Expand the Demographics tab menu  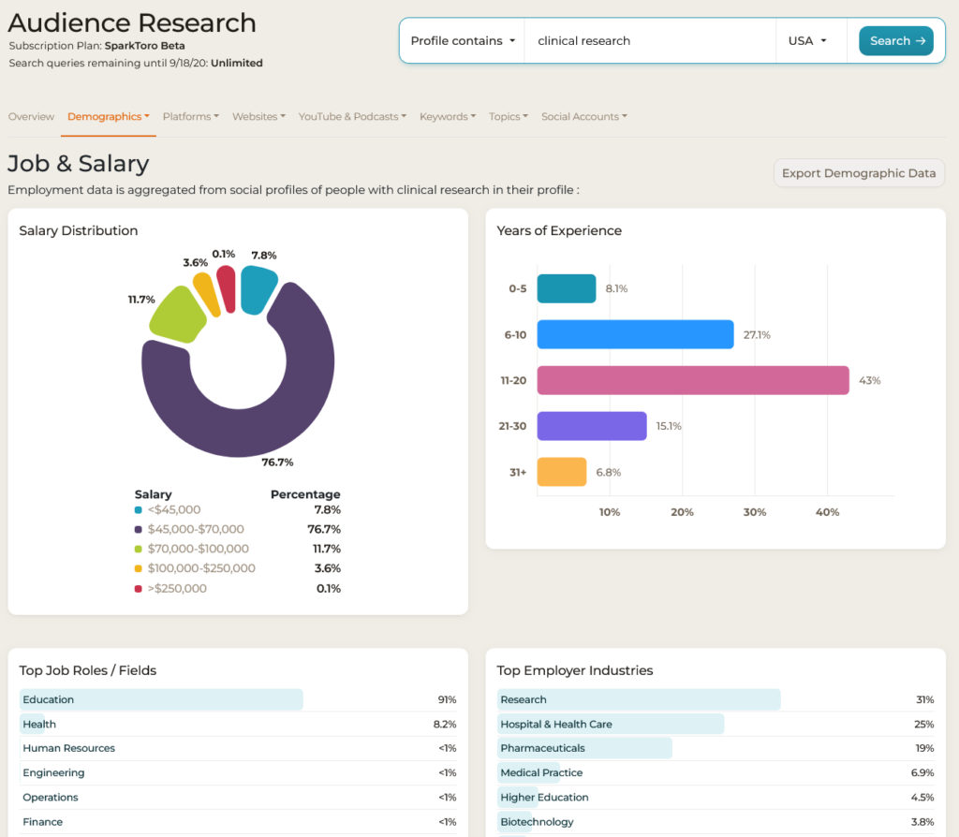109,117
